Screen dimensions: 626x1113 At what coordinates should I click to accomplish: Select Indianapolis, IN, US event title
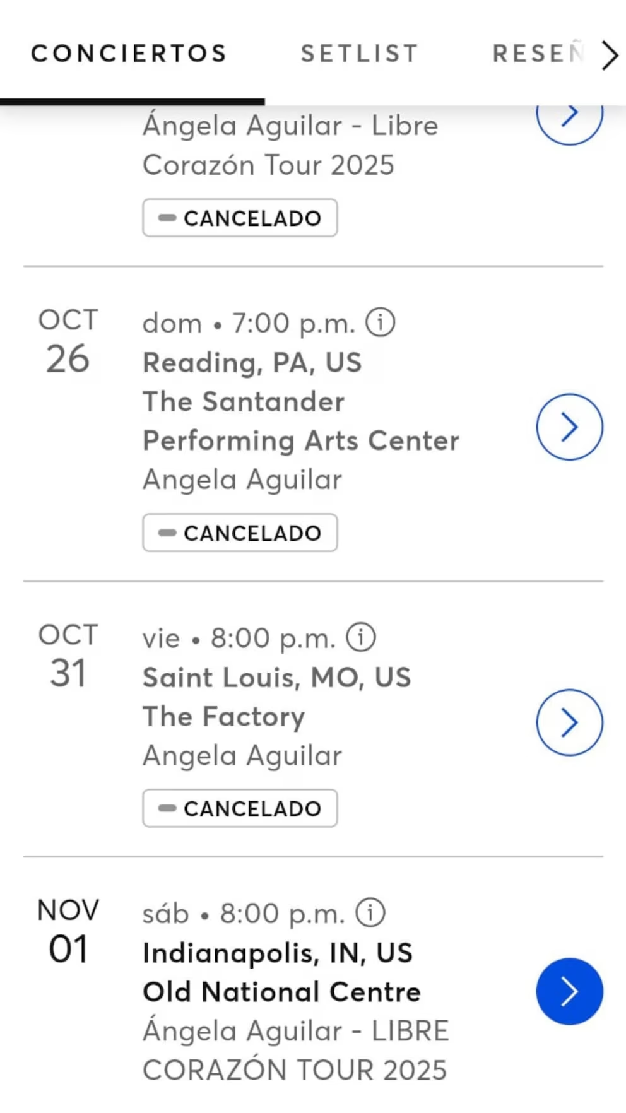click(x=278, y=953)
